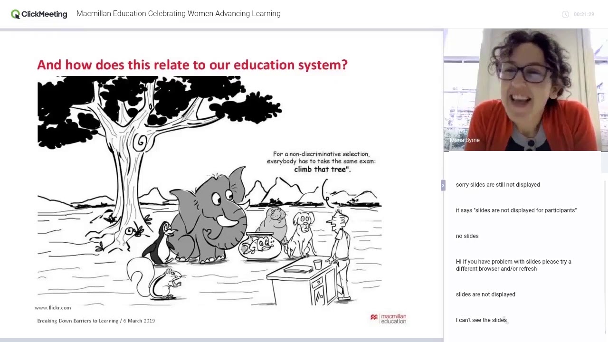Click the message about slides not displayed for participants

[x=516, y=210]
